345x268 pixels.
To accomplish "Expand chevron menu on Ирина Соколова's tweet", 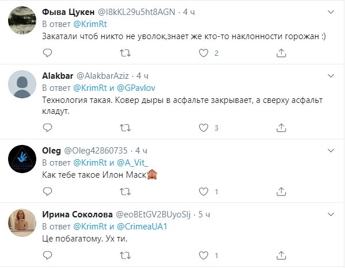I will click(x=331, y=214).
